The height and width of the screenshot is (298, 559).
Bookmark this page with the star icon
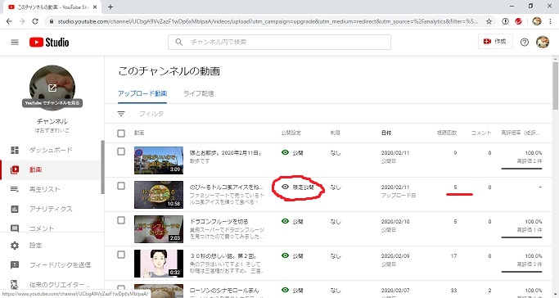[489, 21]
